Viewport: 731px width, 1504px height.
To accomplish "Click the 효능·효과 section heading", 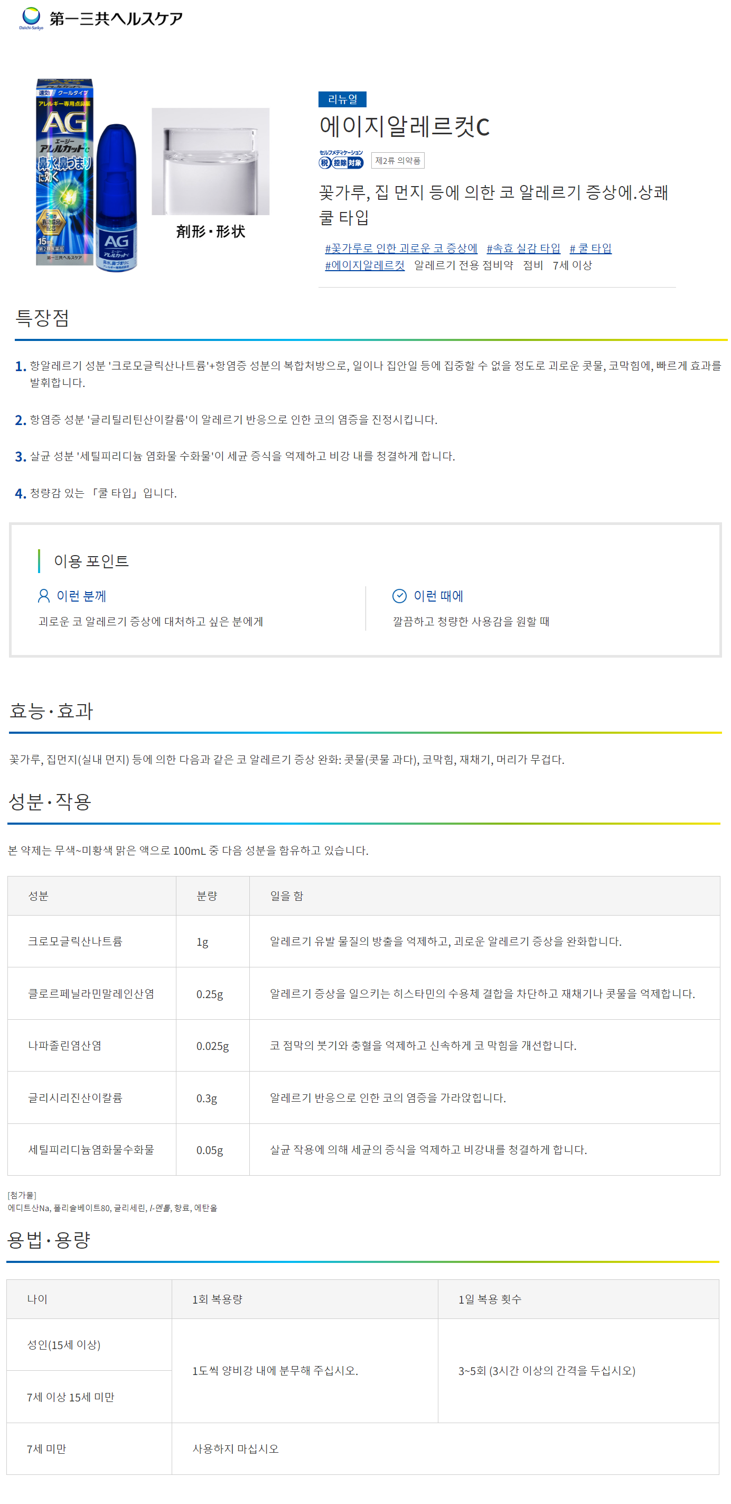I will (51, 711).
